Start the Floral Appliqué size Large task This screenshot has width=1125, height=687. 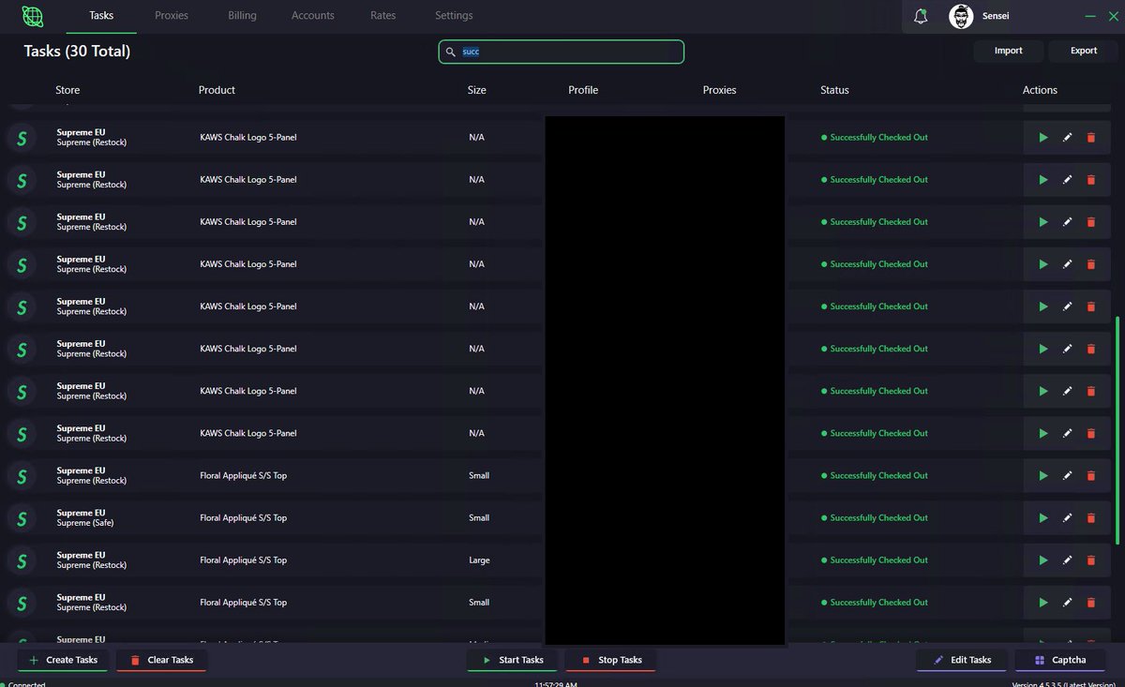click(x=1043, y=560)
